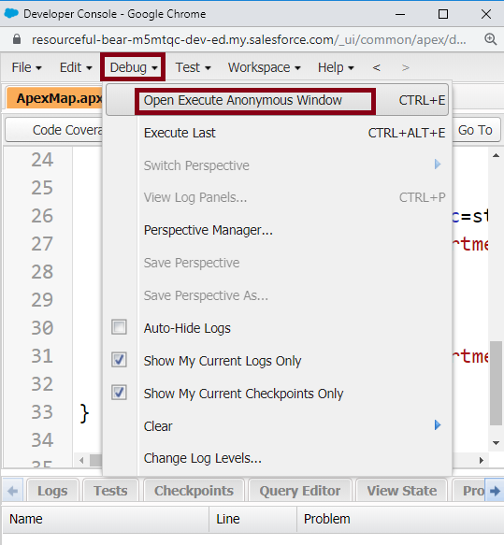
Task: Open the Edit menu dropdown
Action: [76, 67]
